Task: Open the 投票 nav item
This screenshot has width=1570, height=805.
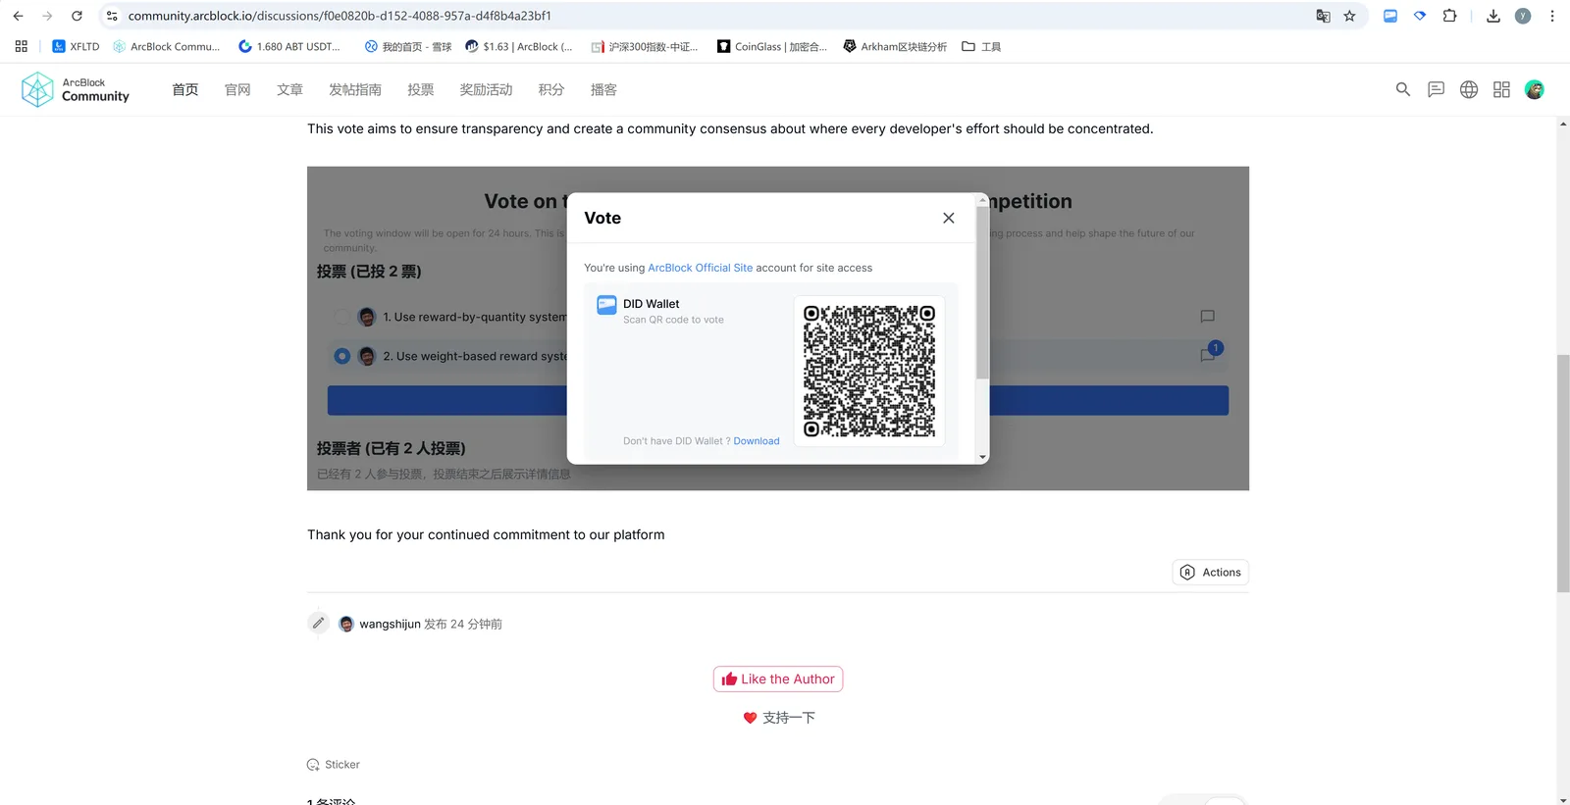Action: pos(421,89)
